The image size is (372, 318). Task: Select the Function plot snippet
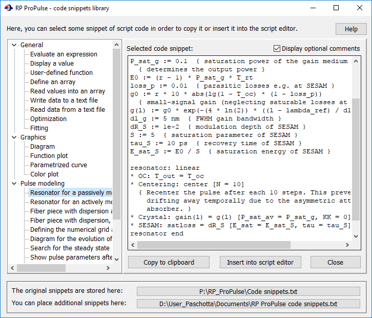pyautogui.click(x=49, y=156)
